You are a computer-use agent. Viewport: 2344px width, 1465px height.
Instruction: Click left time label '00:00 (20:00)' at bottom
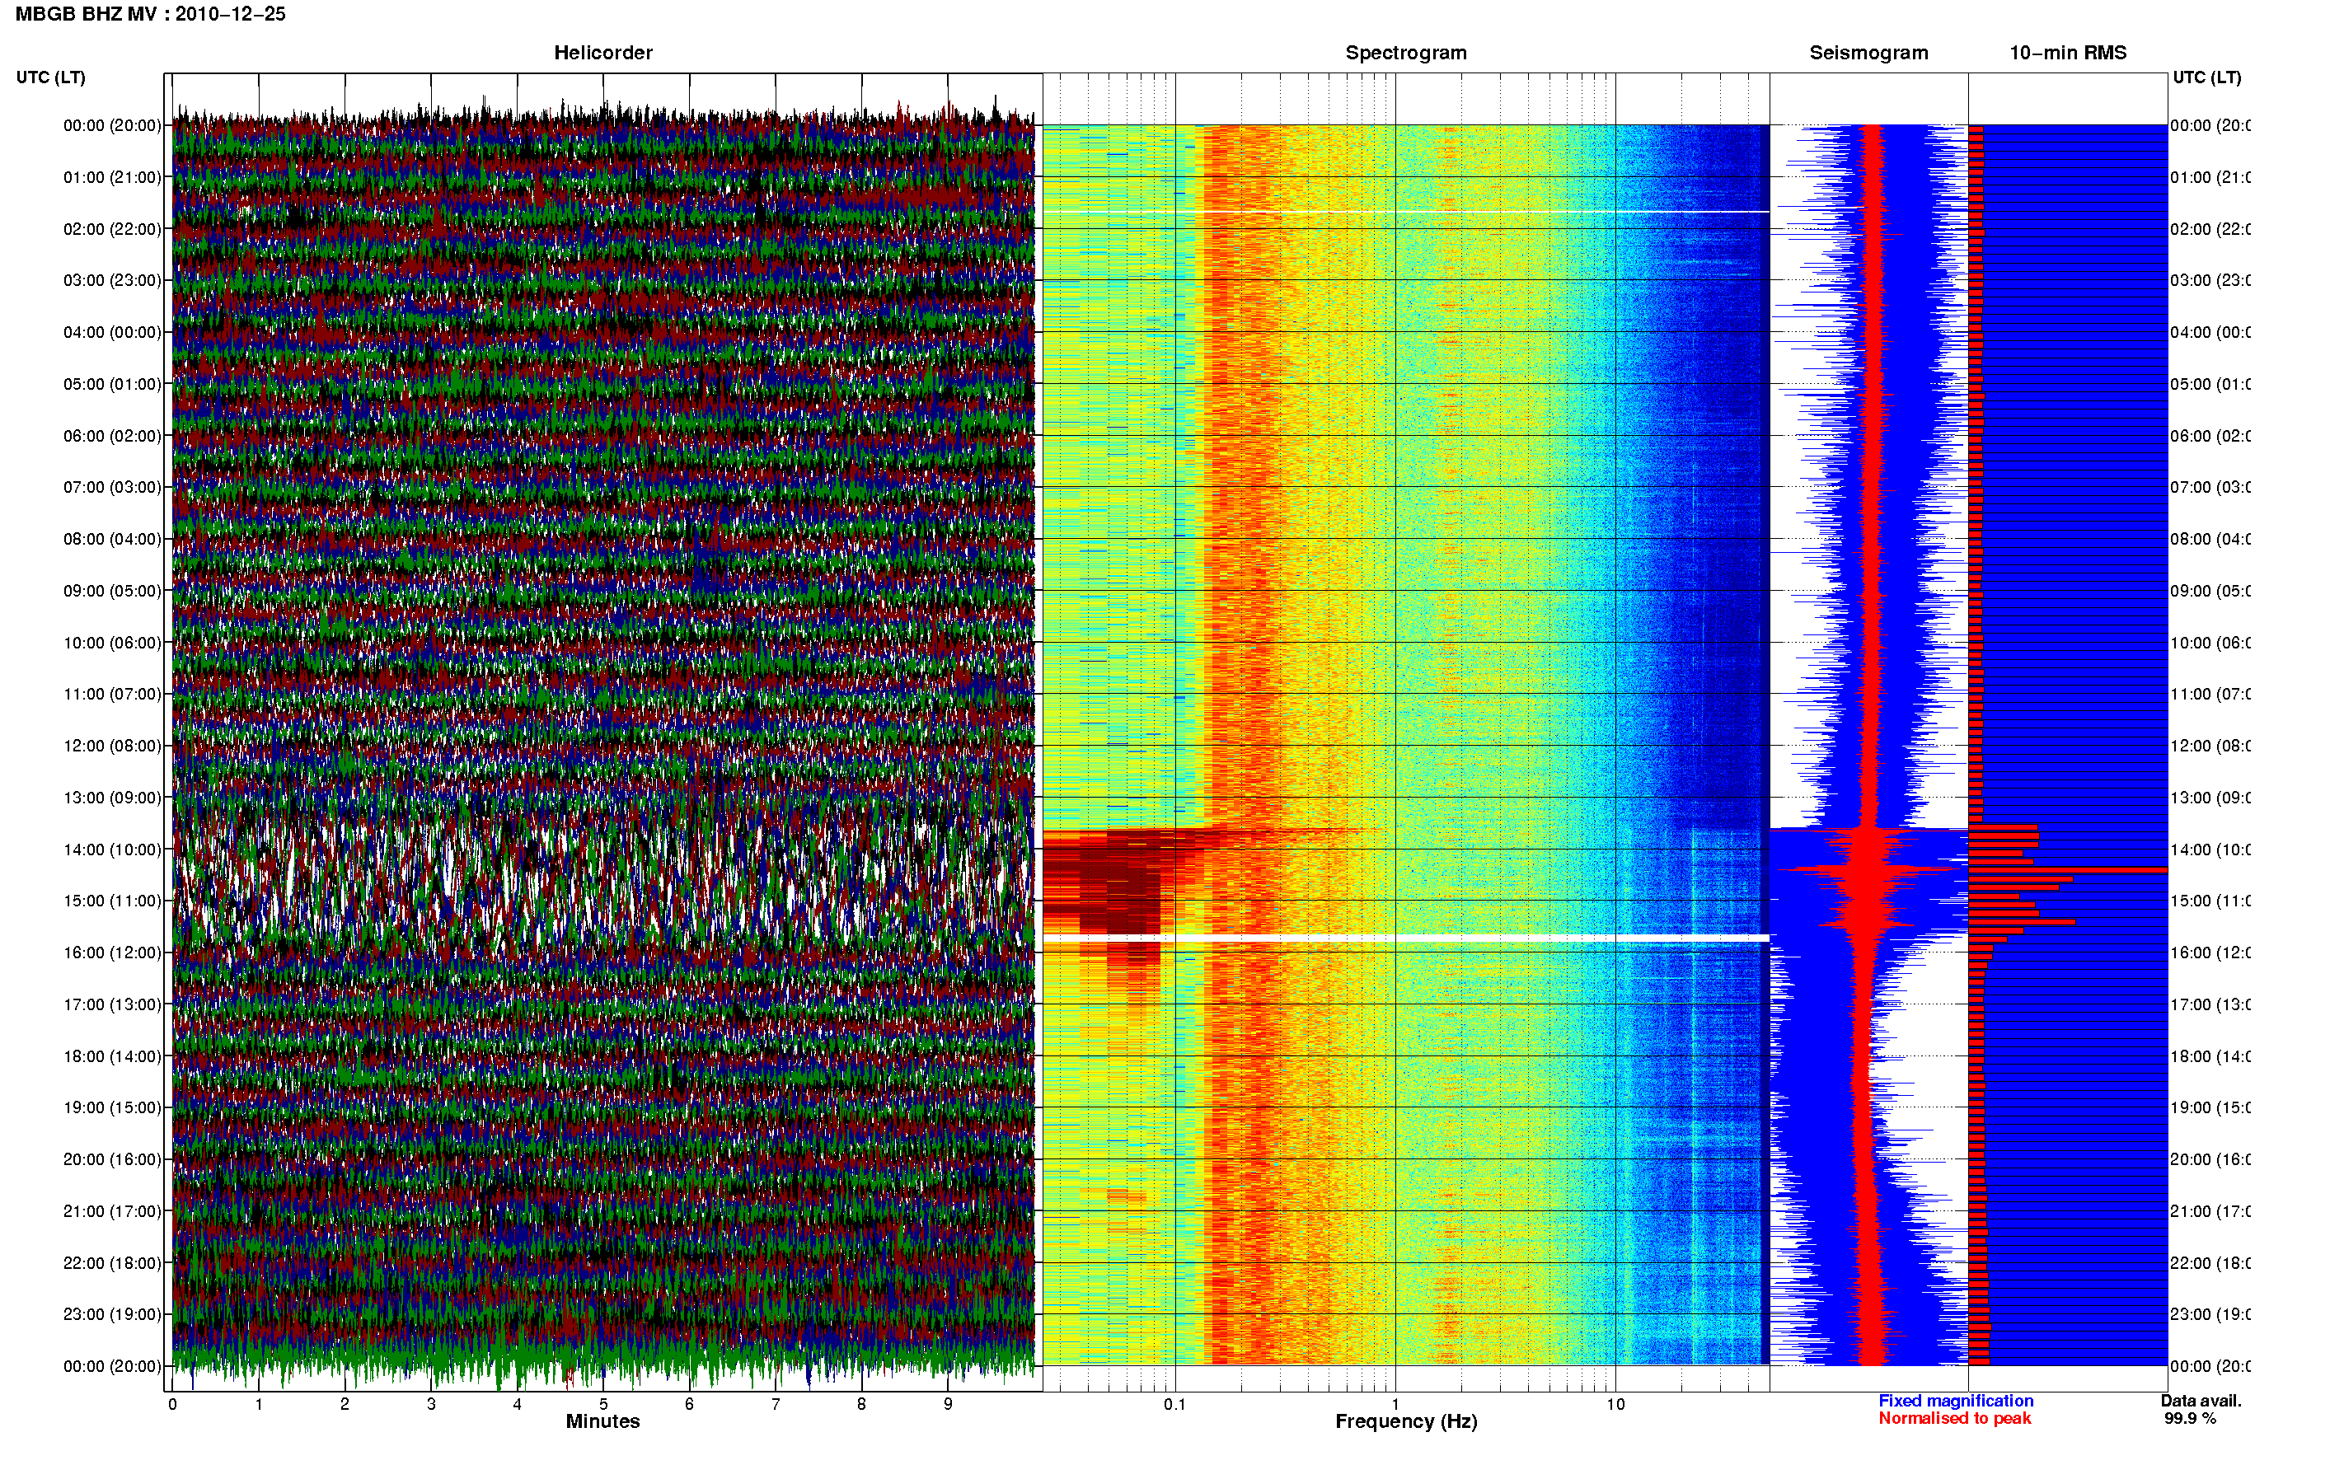tap(112, 1366)
